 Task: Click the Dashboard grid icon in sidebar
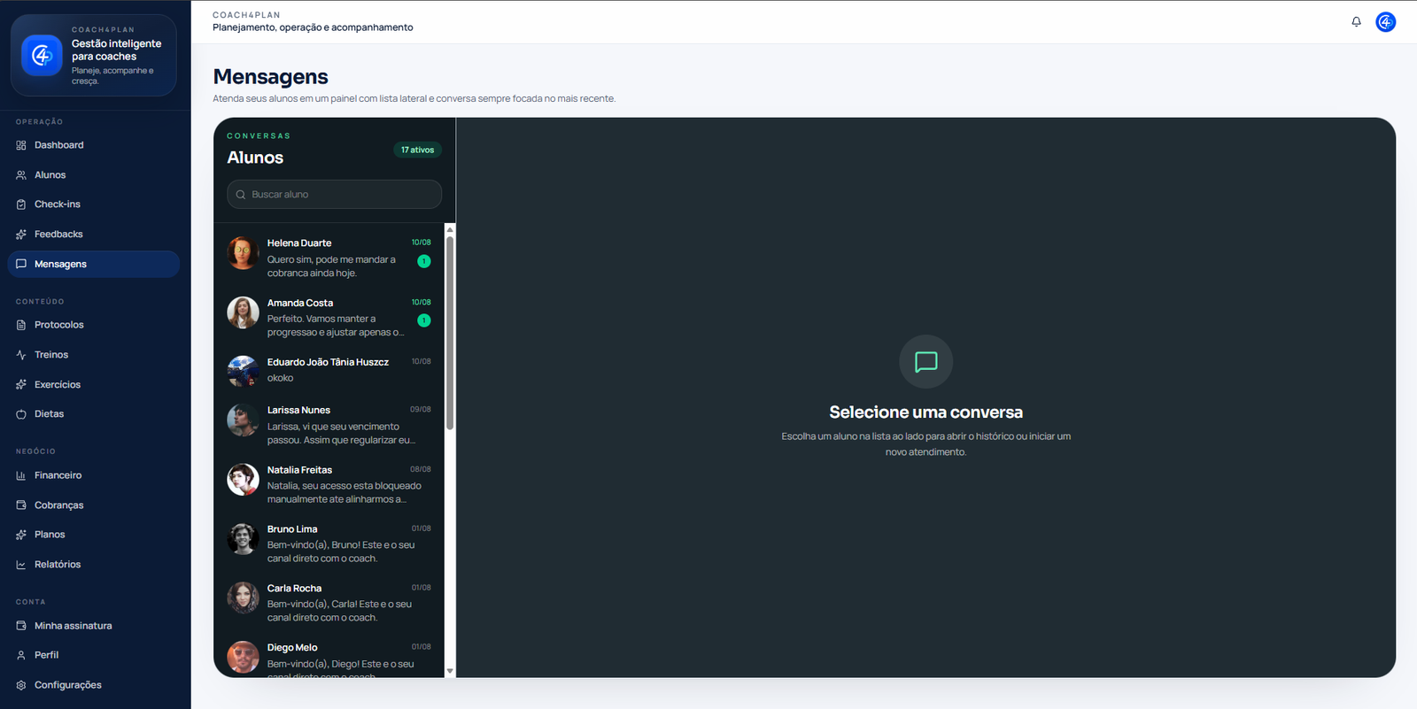pyautogui.click(x=21, y=145)
